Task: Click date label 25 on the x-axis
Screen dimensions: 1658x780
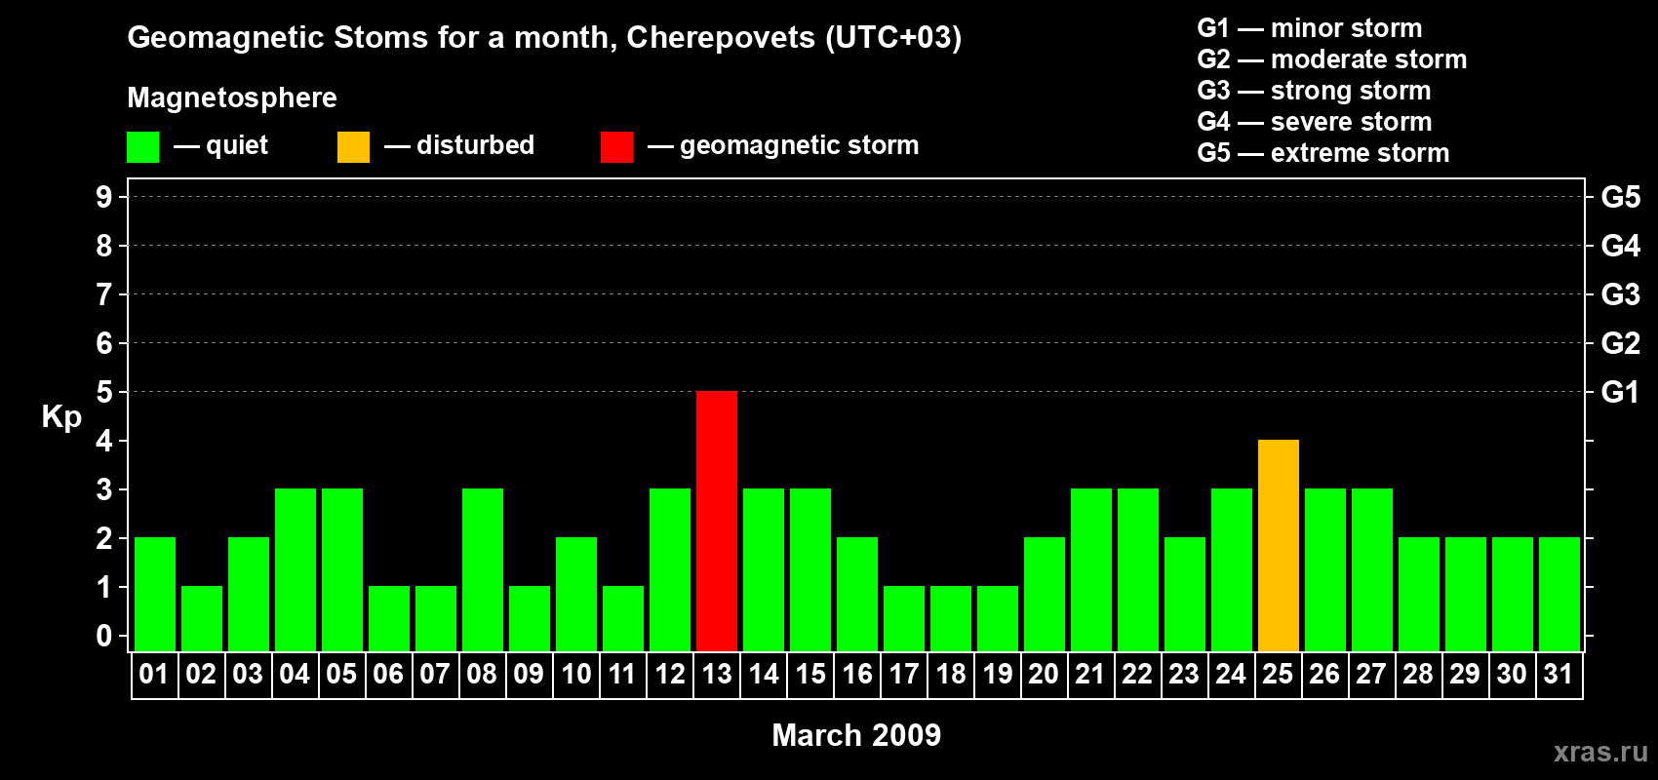Action: point(1279,675)
